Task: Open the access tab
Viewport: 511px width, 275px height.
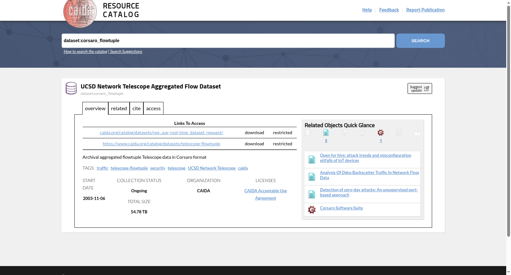Action: pos(153,108)
